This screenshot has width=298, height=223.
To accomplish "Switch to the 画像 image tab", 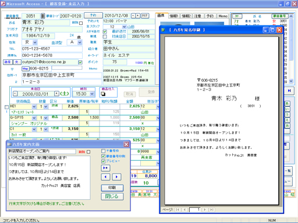I will 161,16.
